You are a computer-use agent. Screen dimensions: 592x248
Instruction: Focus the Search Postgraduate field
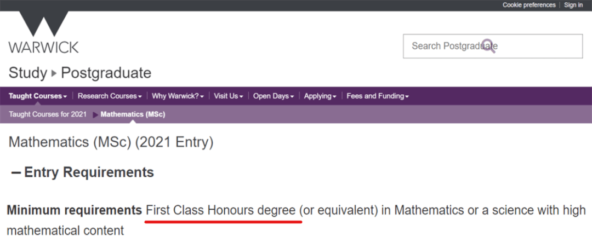click(493, 46)
